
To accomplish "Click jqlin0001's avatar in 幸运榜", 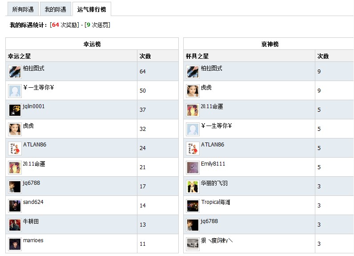I will 15,110.
